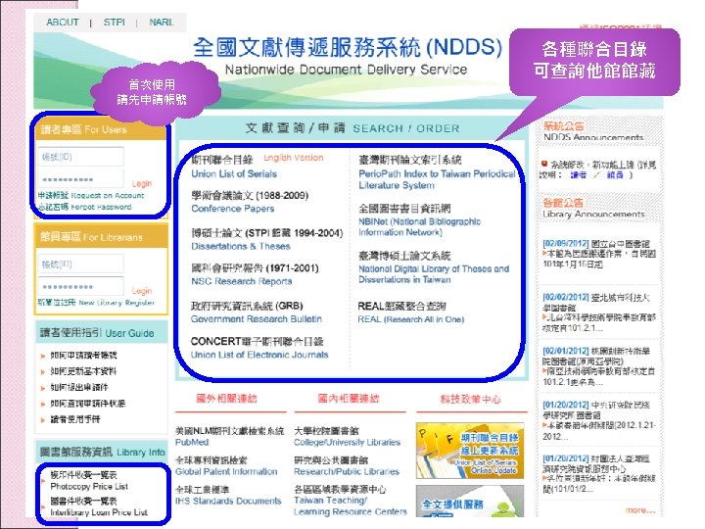
Task: Open the [02/09/2012] library announcement
Action: (x=599, y=254)
